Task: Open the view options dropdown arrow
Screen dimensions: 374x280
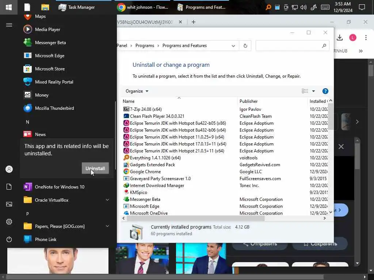Action: point(313,91)
